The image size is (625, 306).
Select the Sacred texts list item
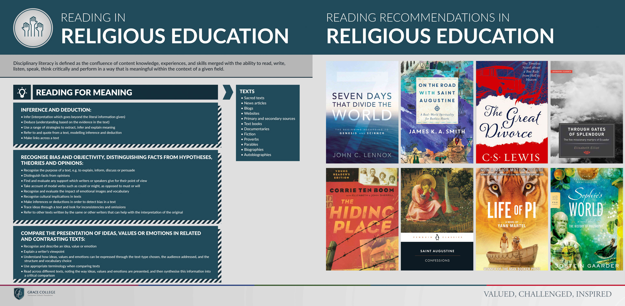(x=254, y=98)
